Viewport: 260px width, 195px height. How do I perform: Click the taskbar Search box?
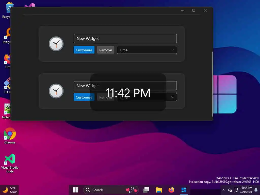[111, 190]
